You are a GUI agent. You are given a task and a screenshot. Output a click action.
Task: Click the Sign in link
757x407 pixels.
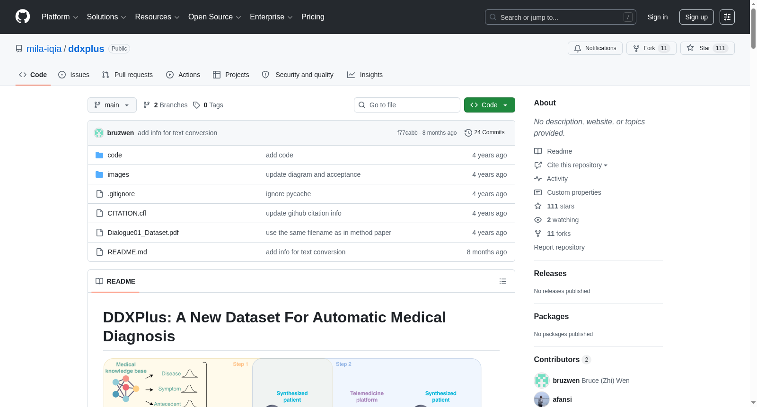coord(658,17)
